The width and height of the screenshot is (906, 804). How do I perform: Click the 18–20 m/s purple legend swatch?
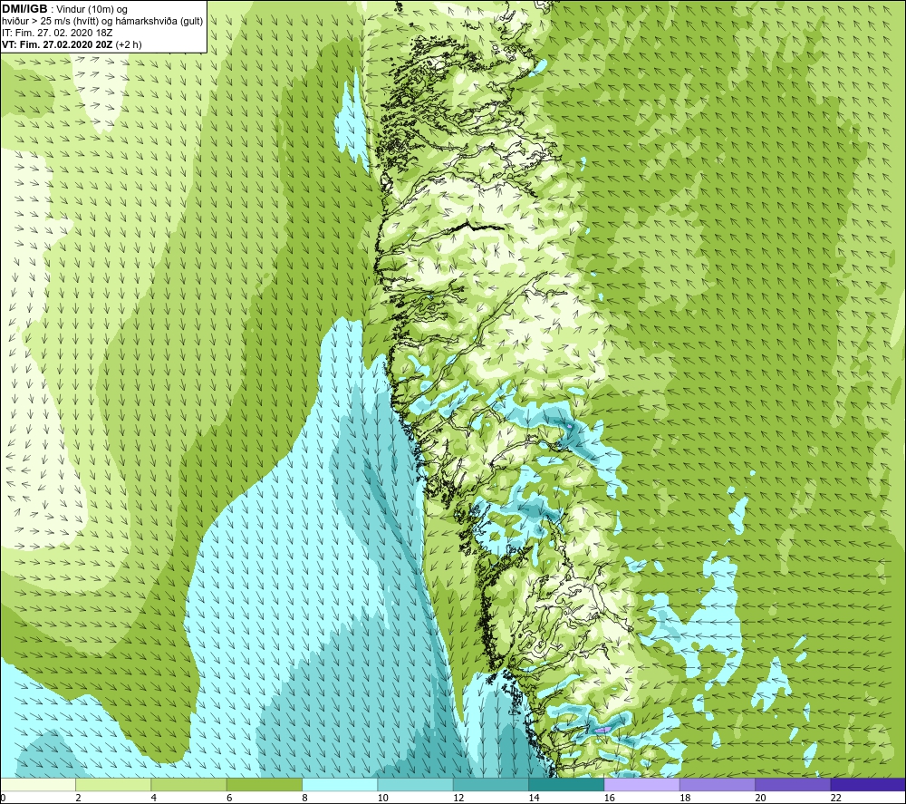(718, 784)
